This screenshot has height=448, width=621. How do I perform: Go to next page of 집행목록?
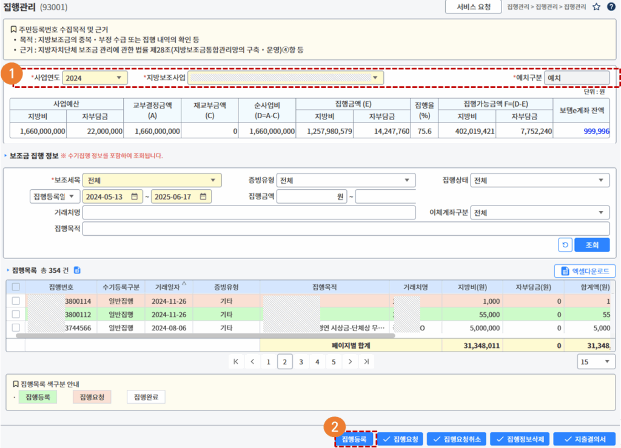click(350, 362)
